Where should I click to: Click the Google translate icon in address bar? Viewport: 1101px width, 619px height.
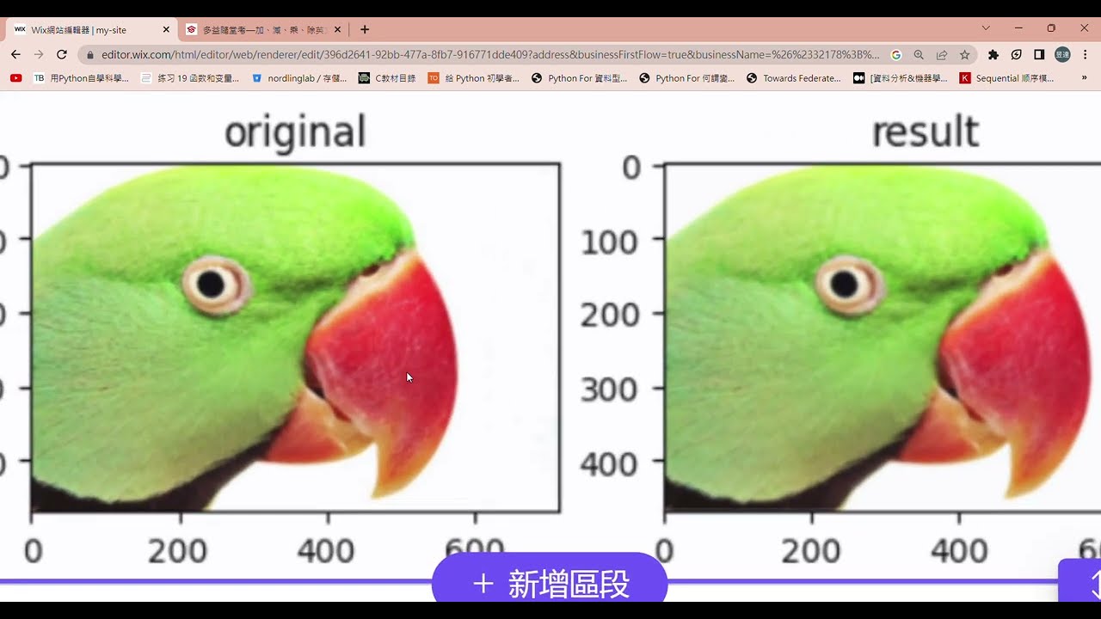tap(895, 54)
